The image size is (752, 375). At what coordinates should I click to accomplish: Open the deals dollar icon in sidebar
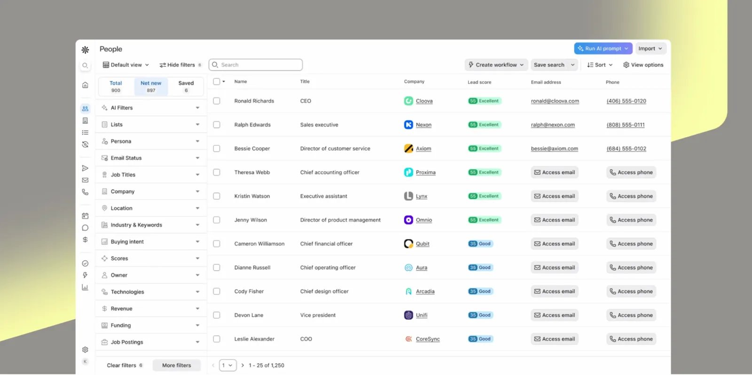point(85,240)
